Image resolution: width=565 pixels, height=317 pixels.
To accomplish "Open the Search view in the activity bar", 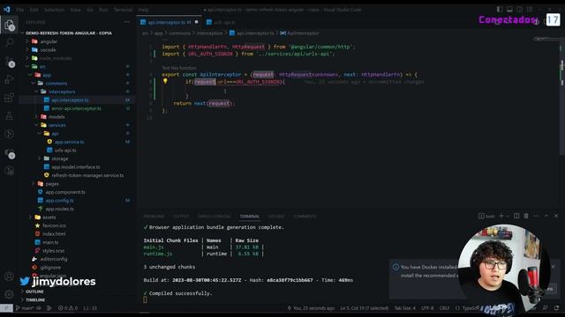I will tap(10, 42).
